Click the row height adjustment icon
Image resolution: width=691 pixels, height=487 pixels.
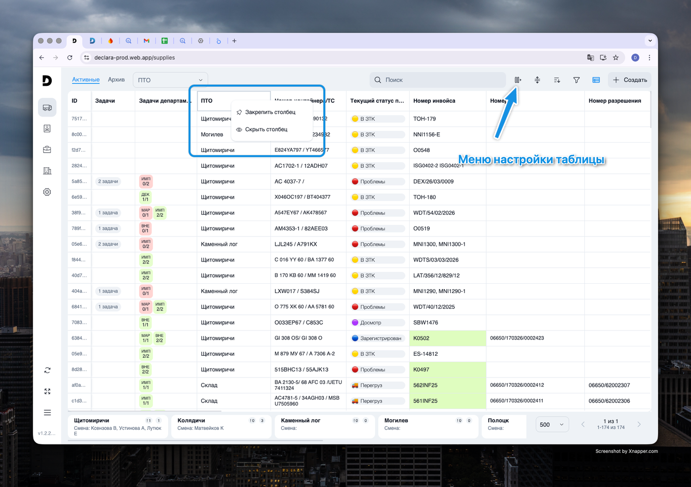[x=537, y=80]
